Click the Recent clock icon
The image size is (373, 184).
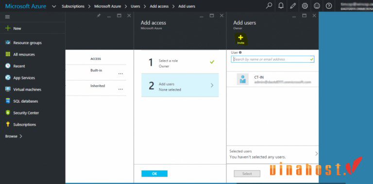pos(8,66)
